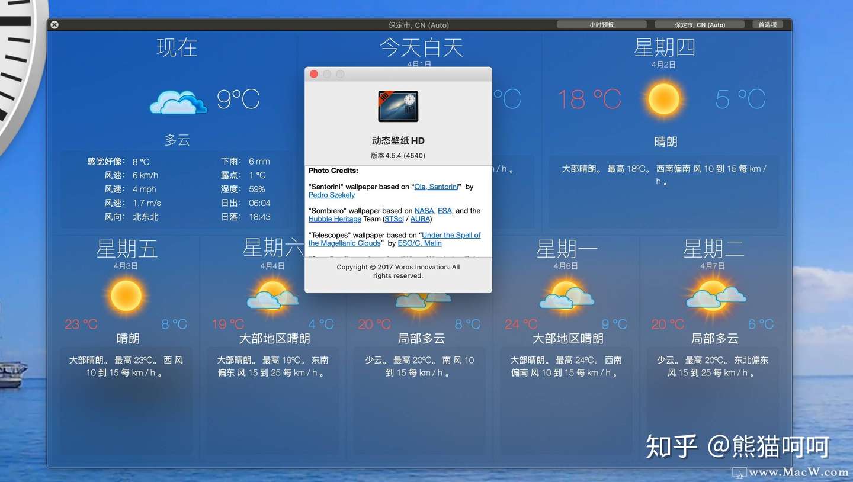
Task: Open the Hubble Heritage link
Action: pos(335,219)
